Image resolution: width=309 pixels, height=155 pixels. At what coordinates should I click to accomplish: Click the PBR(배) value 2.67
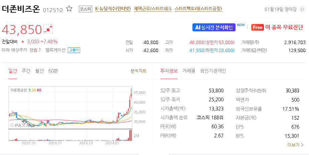click(x=219, y=136)
